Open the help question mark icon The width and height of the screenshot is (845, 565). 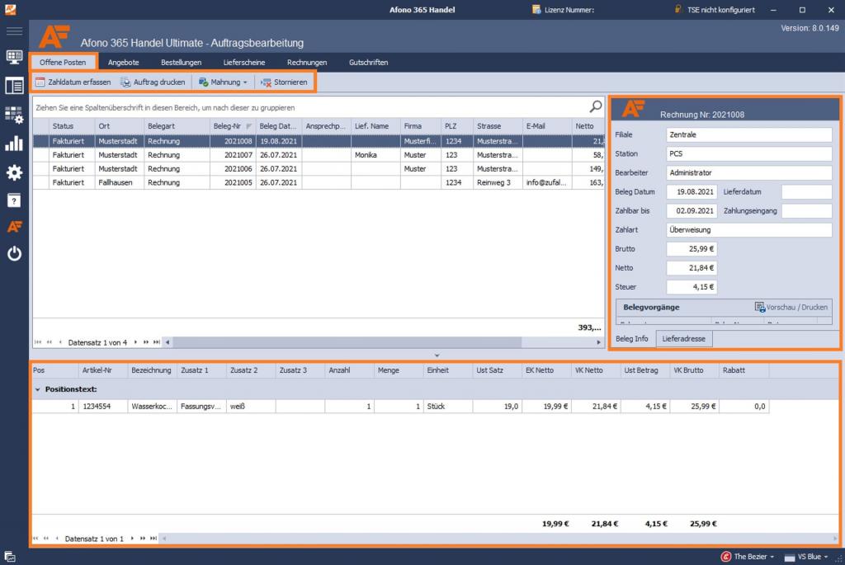14,200
